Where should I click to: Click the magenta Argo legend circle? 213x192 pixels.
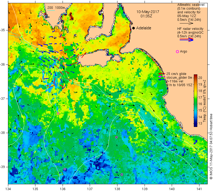point(177,51)
